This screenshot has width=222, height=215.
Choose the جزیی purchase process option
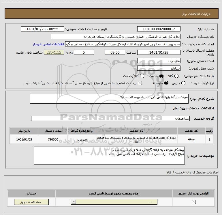(x=183, y=83)
